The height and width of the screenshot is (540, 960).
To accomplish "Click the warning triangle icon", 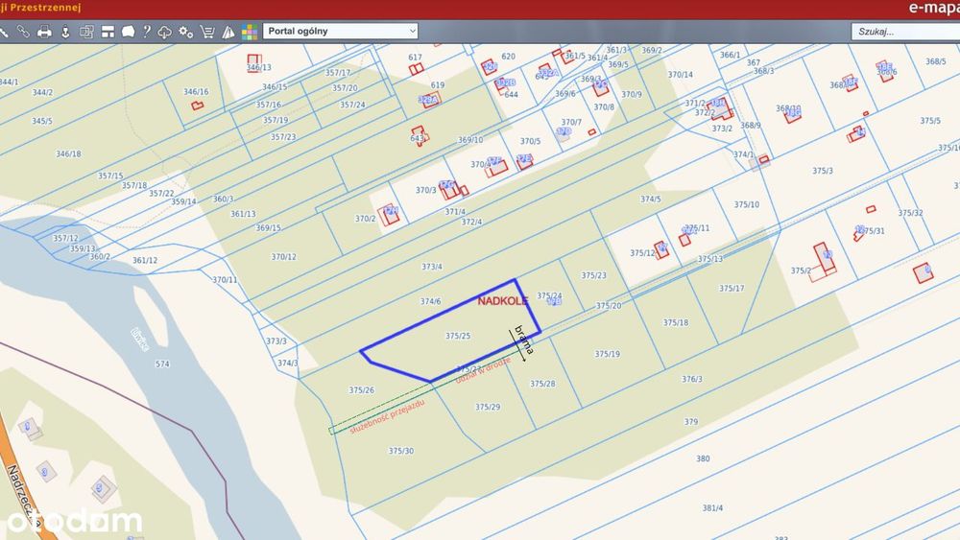I will pyautogui.click(x=228, y=32).
